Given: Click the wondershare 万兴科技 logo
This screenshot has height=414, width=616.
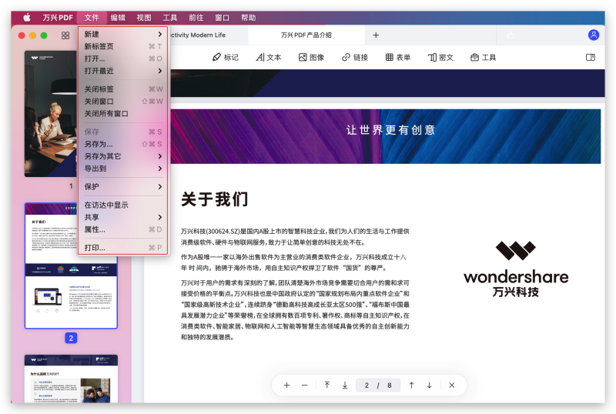Looking at the screenshot, I should [516, 269].
